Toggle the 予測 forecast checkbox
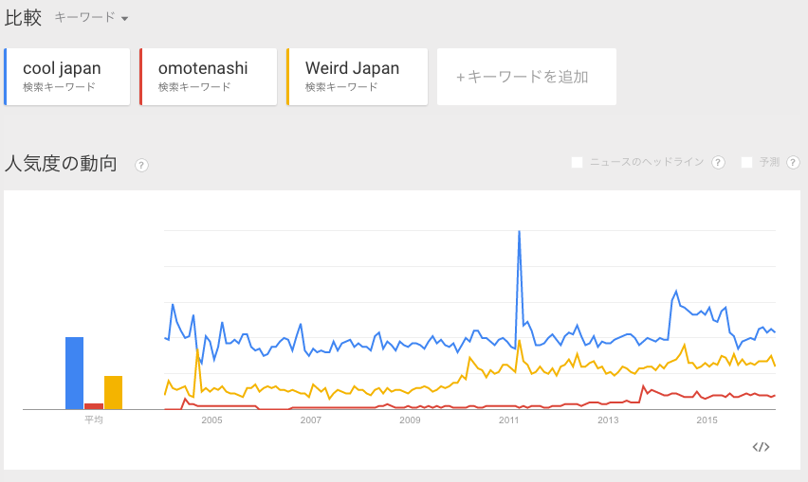The width and height of the screenshot is (808, 482). click(x=746, y=163)
